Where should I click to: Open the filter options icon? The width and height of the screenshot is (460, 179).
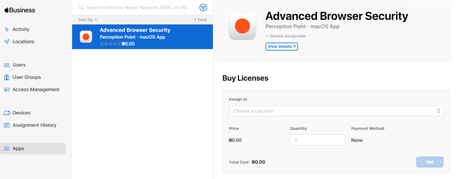click(203, 7)
